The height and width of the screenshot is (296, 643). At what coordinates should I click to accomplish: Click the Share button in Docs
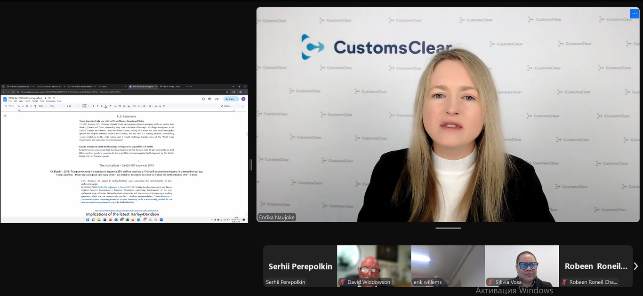click(229, 99)
